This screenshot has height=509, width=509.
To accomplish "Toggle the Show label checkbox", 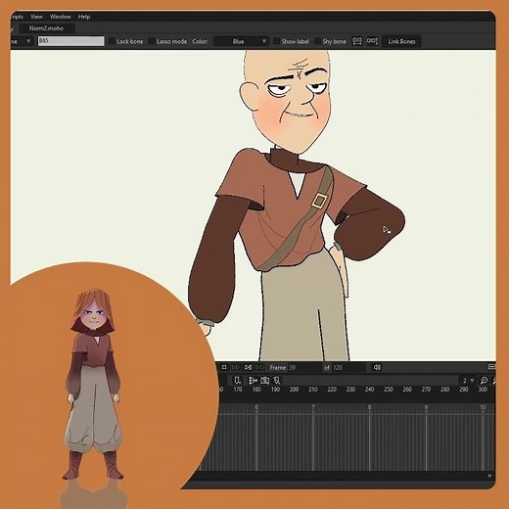I will pyautogui.click(x=276, y=41).
